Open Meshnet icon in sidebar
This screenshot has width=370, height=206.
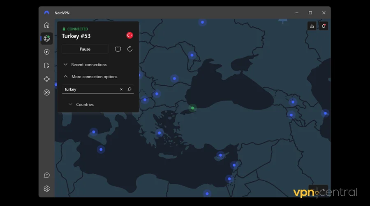(47, 79)
